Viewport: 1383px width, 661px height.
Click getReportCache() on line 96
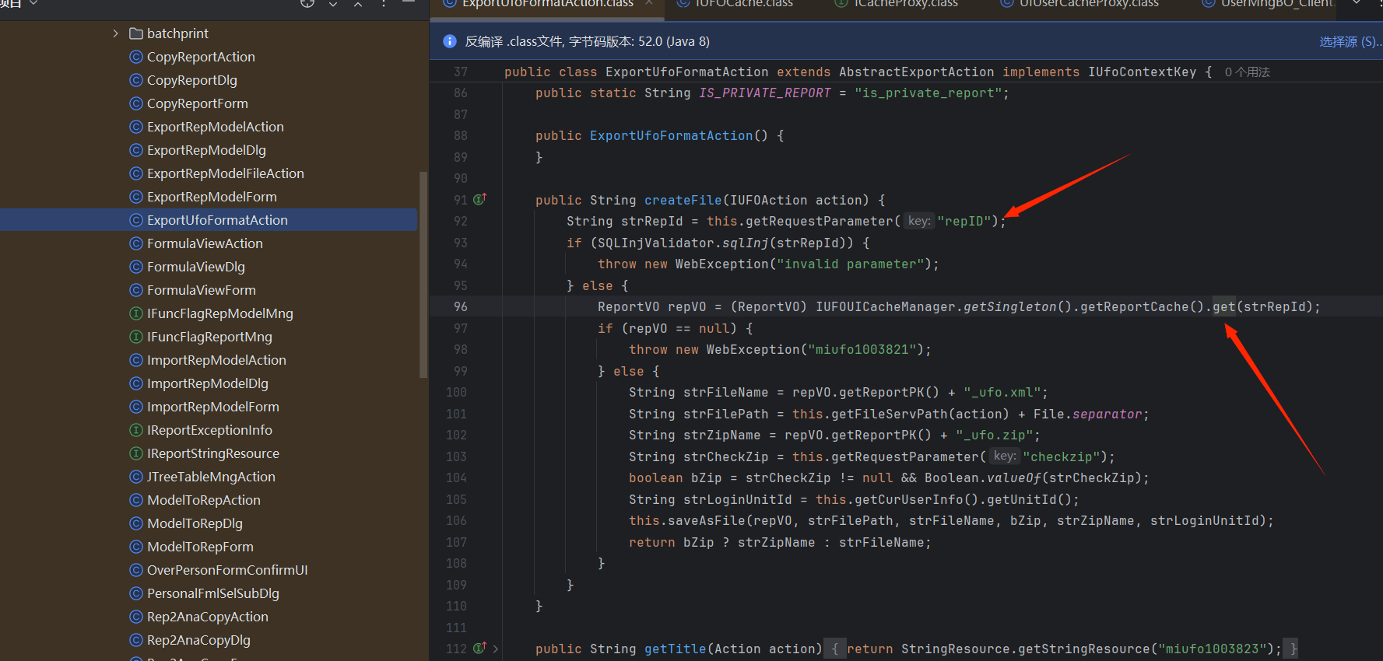coord(1142,306)
